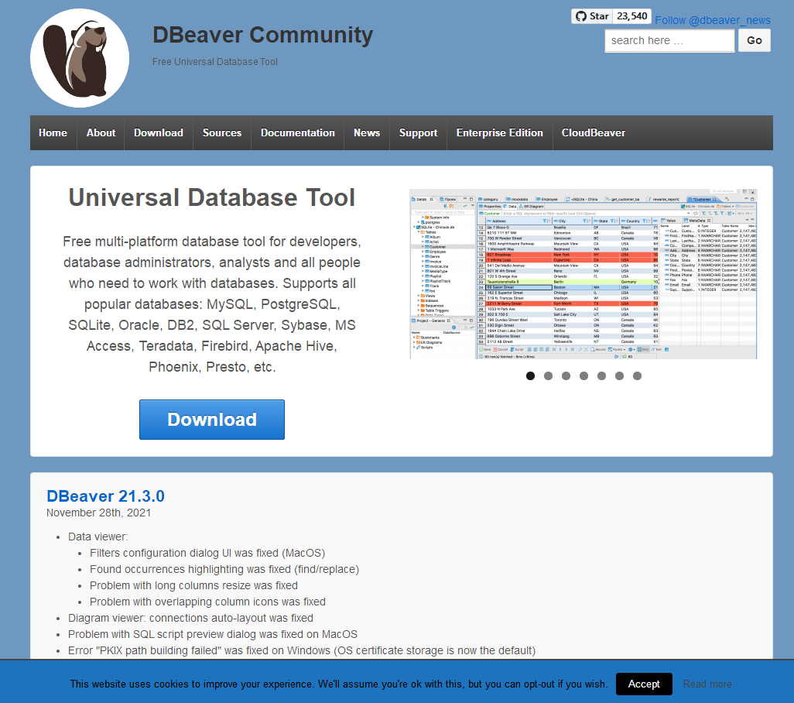
Task: Select the third carousel dot
Action: click(x=566, y=376)
